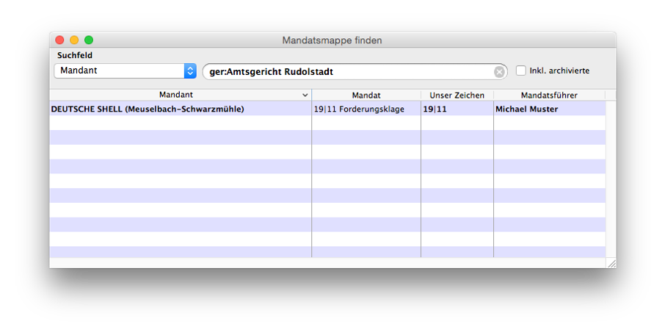This screenshot has width=665, height=335.
Task: Minimize the window with the yellow button
Action: (x=74, y=40)
